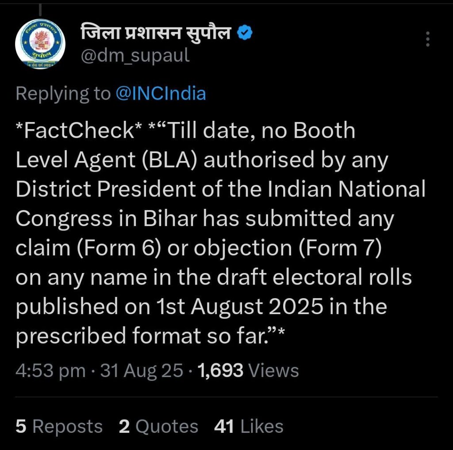Click the blue verified badge
This screenshot has height=450, width=453.
245,32
